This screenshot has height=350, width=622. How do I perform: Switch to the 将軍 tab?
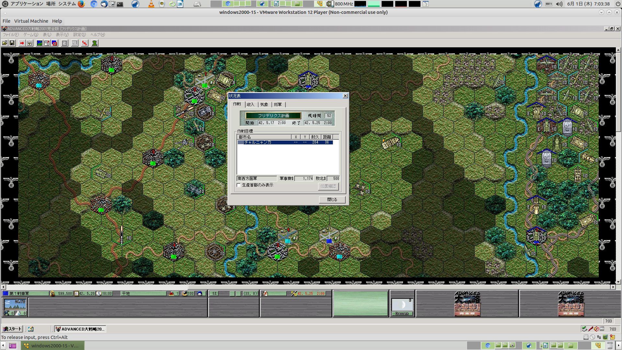point(278,105)
